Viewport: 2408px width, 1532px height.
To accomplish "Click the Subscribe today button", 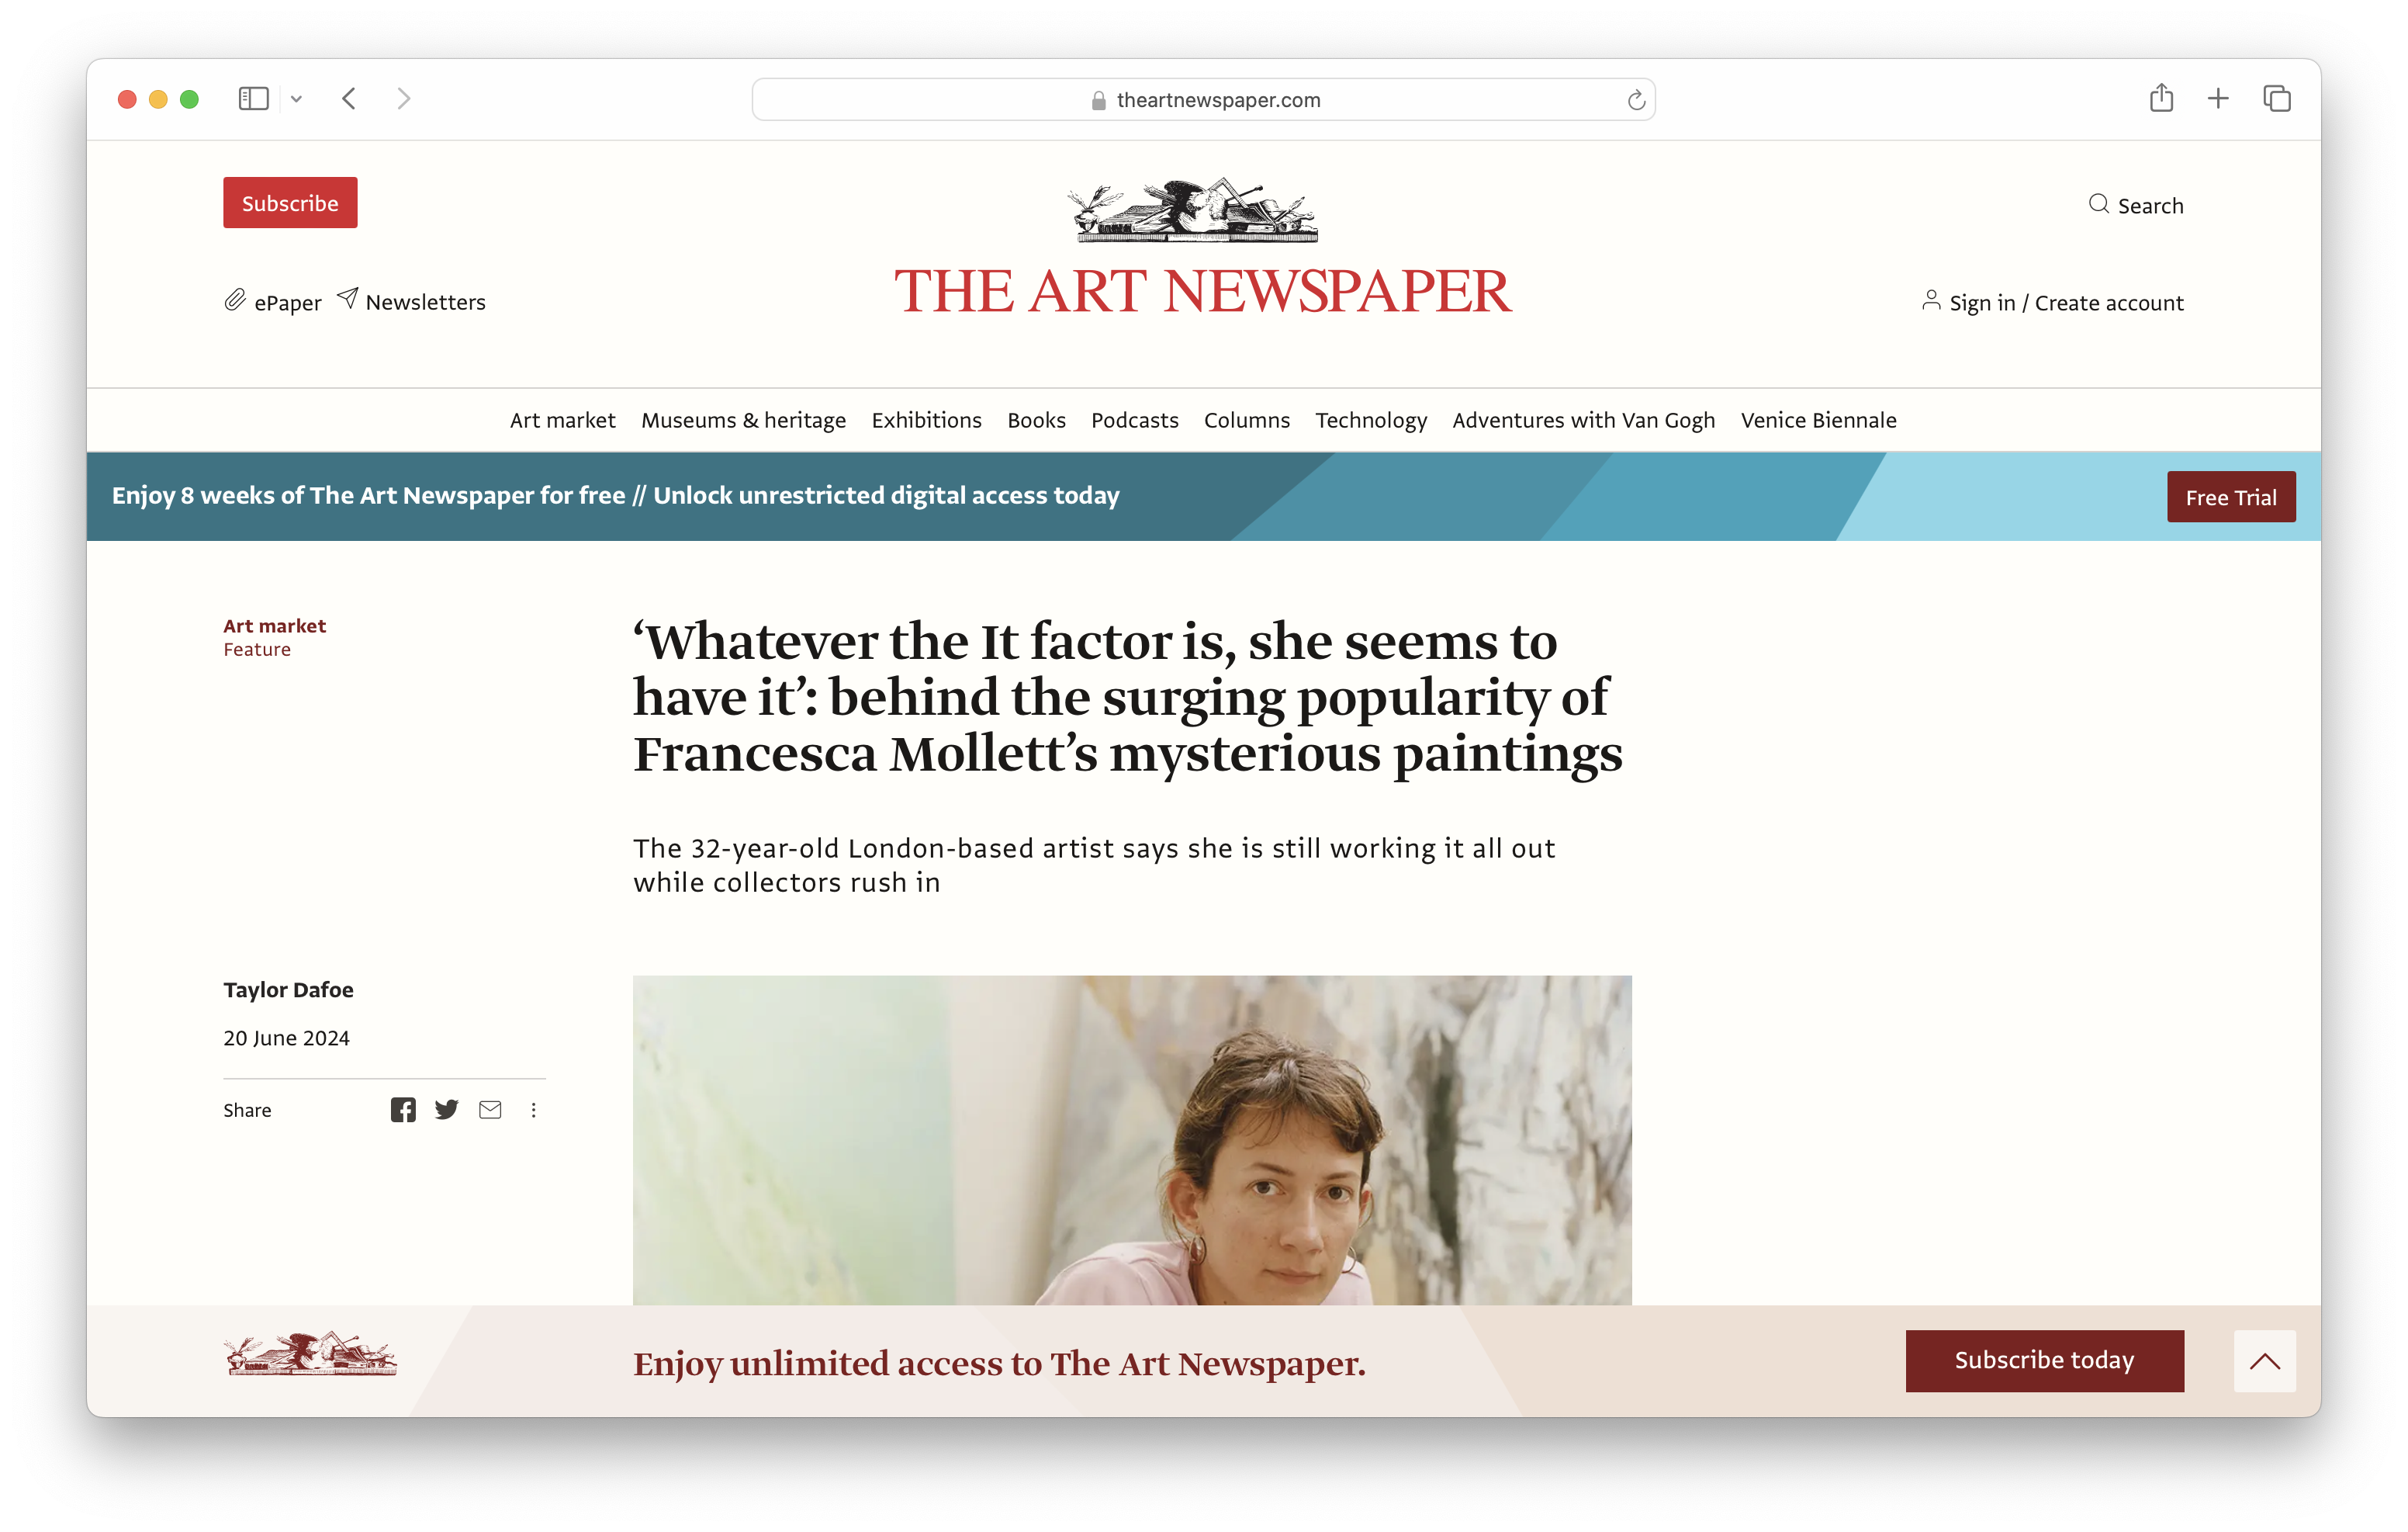I will [2044, 1360].
